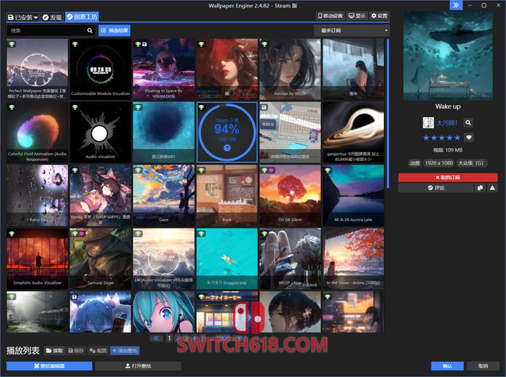
Task: Click the 94% download progress circle
Action: [227, 132]
